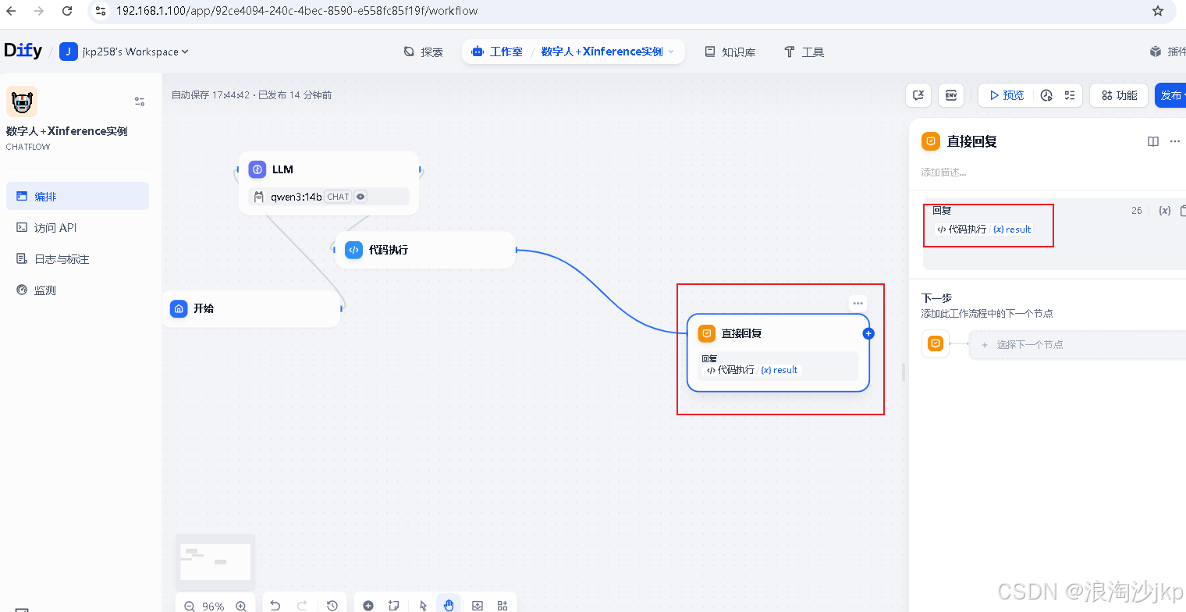Select the 直接回复 node on the canvas
1186x612 pixels.
778,352
